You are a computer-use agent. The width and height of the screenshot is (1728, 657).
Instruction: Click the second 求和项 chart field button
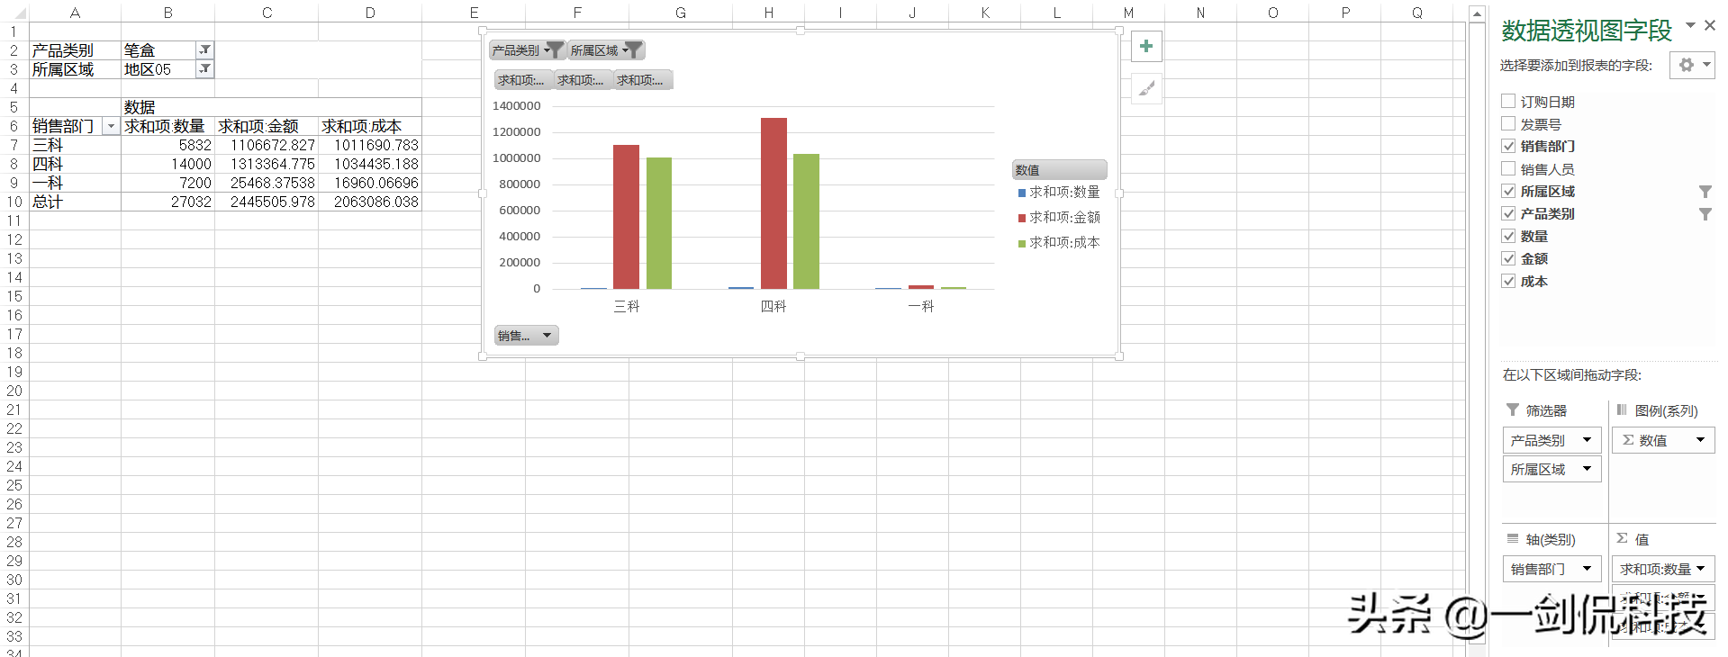point(583,80)
